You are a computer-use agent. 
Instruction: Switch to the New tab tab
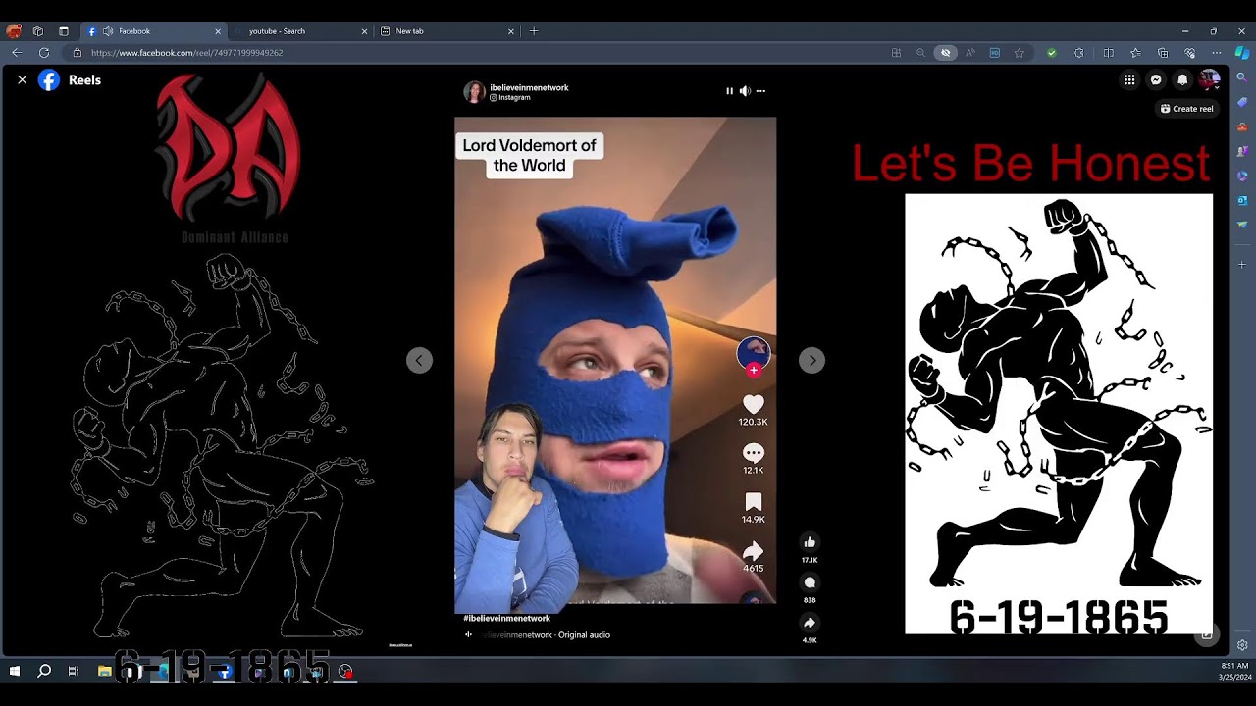coord(446,31)
